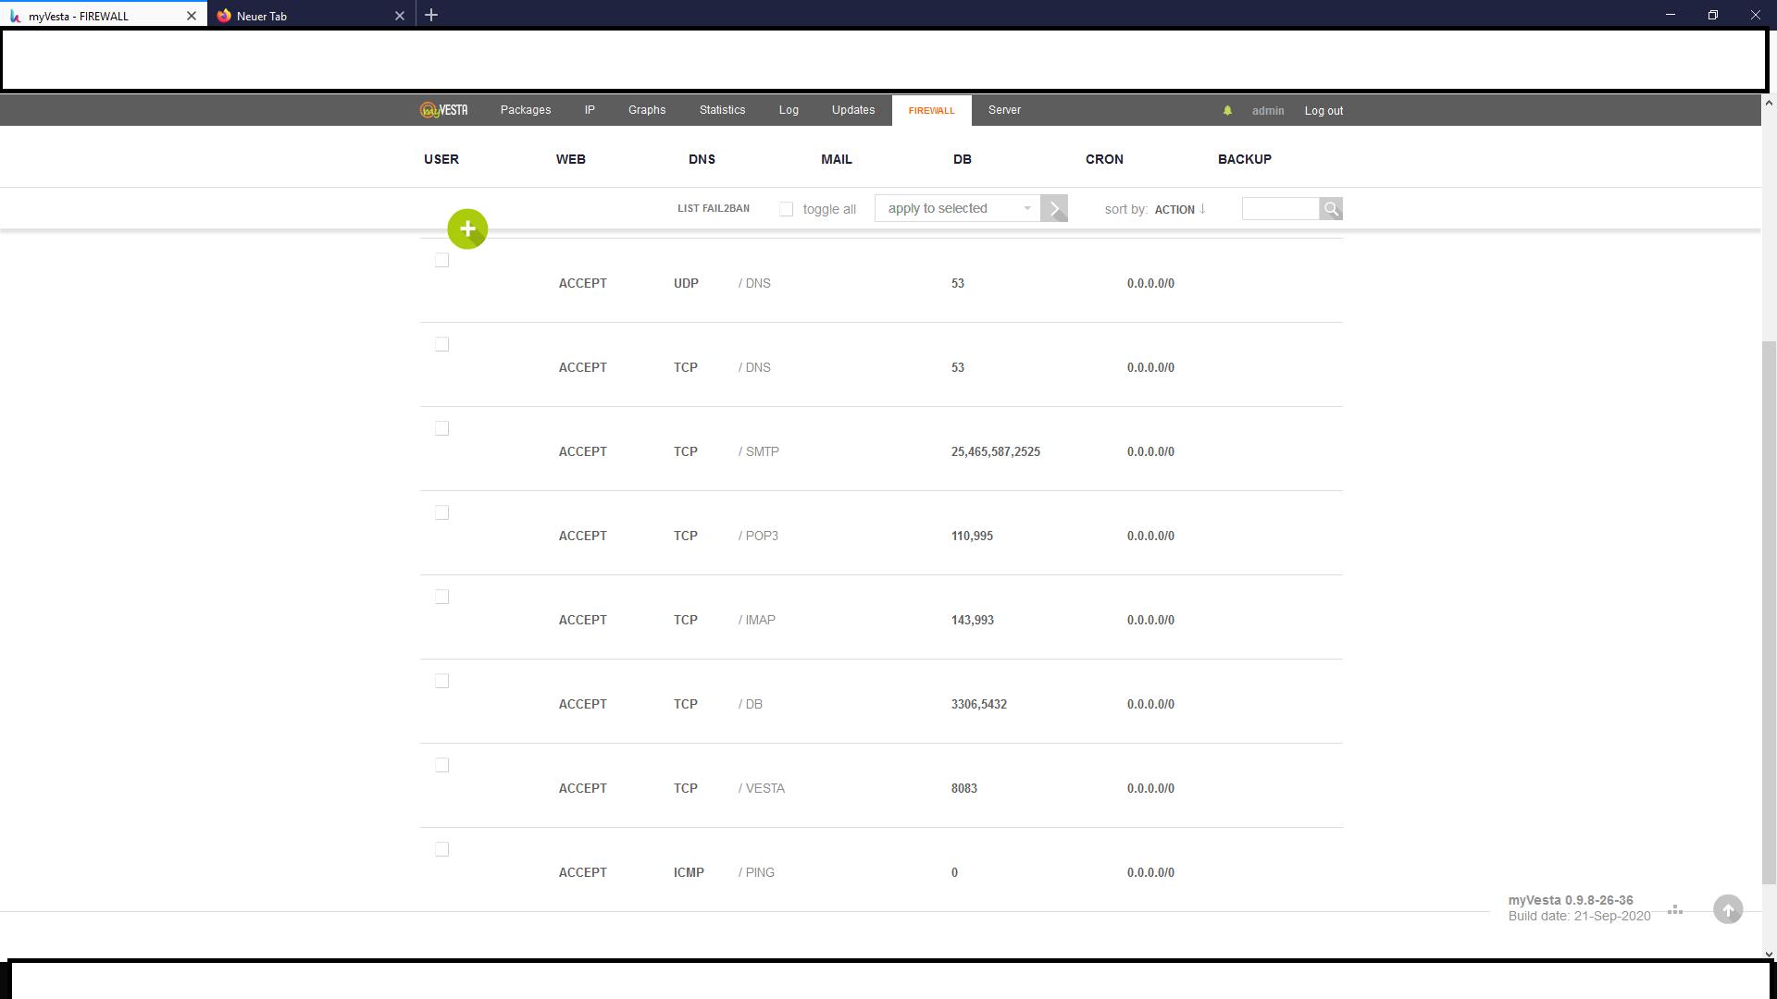Open the notifications bell icon
The image size is (1777, 999).
coord(1227,110)
